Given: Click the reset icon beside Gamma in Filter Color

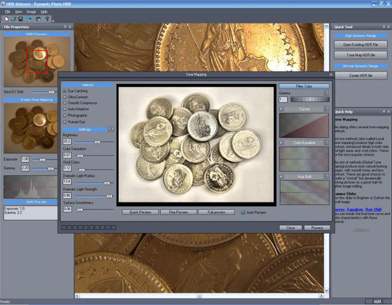Looking at the screenshot, I should 327,93.
